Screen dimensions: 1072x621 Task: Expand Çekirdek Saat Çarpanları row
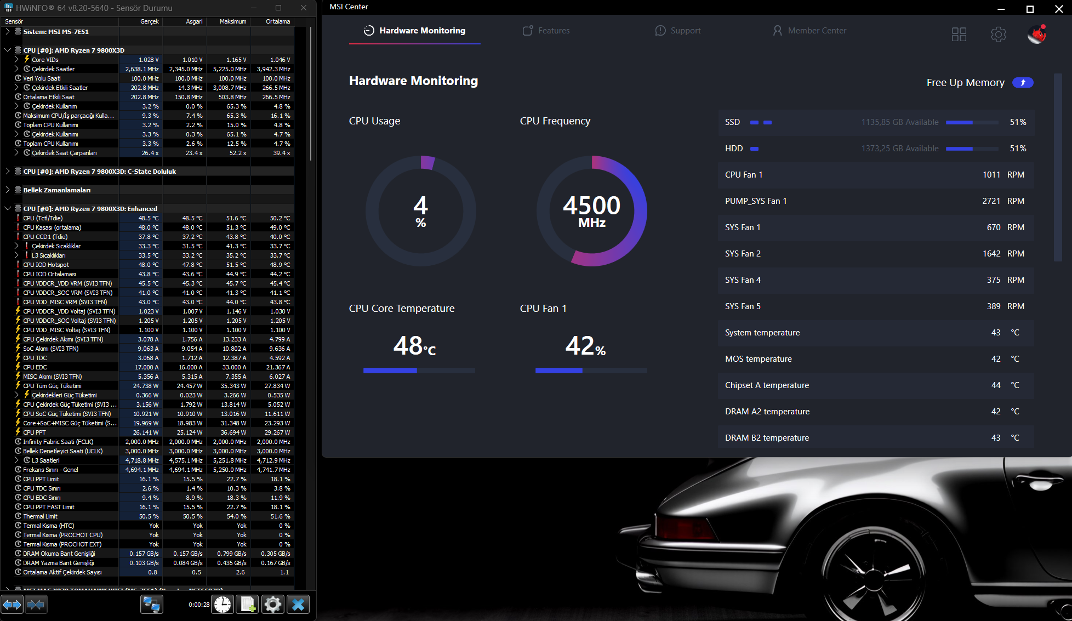[x=16, y=152]
